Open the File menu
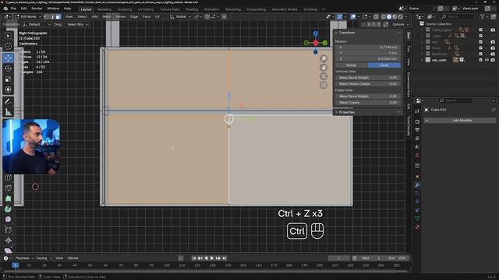The height and width of the screenshot is (280, 499). point(13,9)
